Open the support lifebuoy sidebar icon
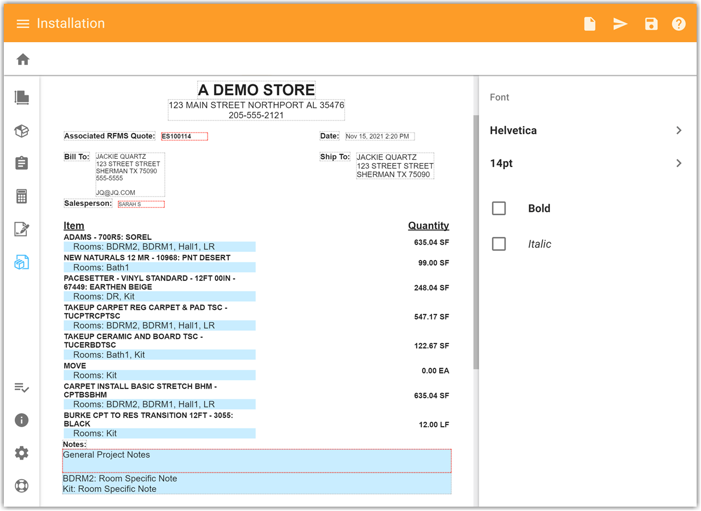 22,486
